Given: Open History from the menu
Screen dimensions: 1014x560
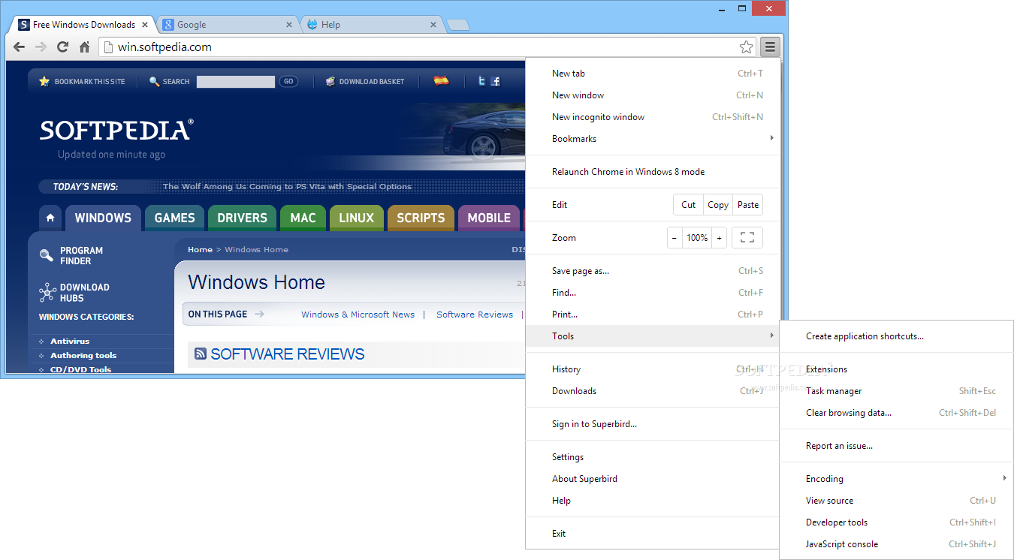Looking at the screenshot, I should coord(653,369).
